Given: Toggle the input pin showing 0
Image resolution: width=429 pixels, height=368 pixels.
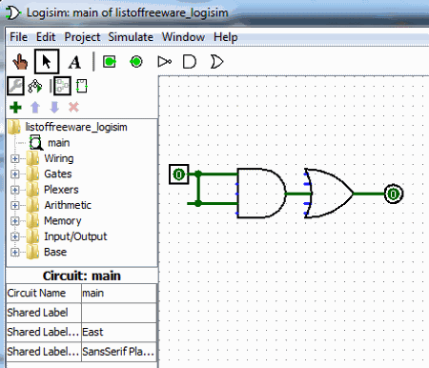Looking at the screenshot, I should [x=179, y=174].
